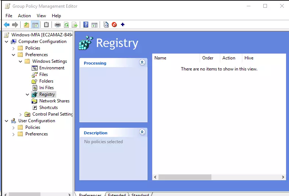289x196 pixels.
Task: Click the tree pane horizontal scrollbar thumb
Action: (x=25, y=195)
